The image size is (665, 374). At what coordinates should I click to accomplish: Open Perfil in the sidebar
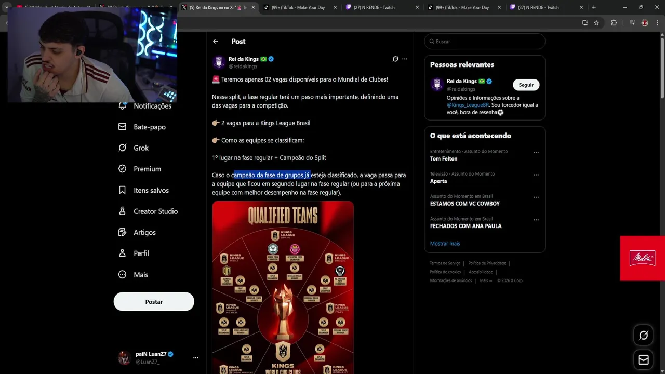[x=134, y=253]
